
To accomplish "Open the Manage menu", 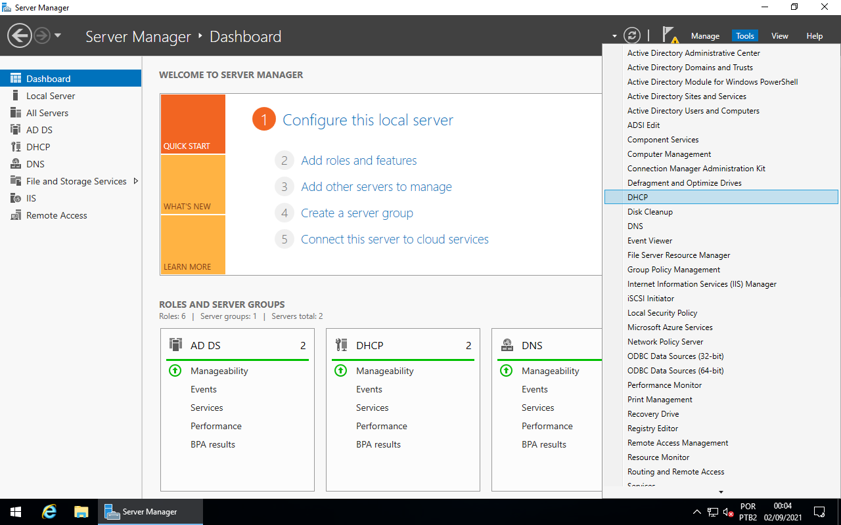I will click(x=705, y=36).
